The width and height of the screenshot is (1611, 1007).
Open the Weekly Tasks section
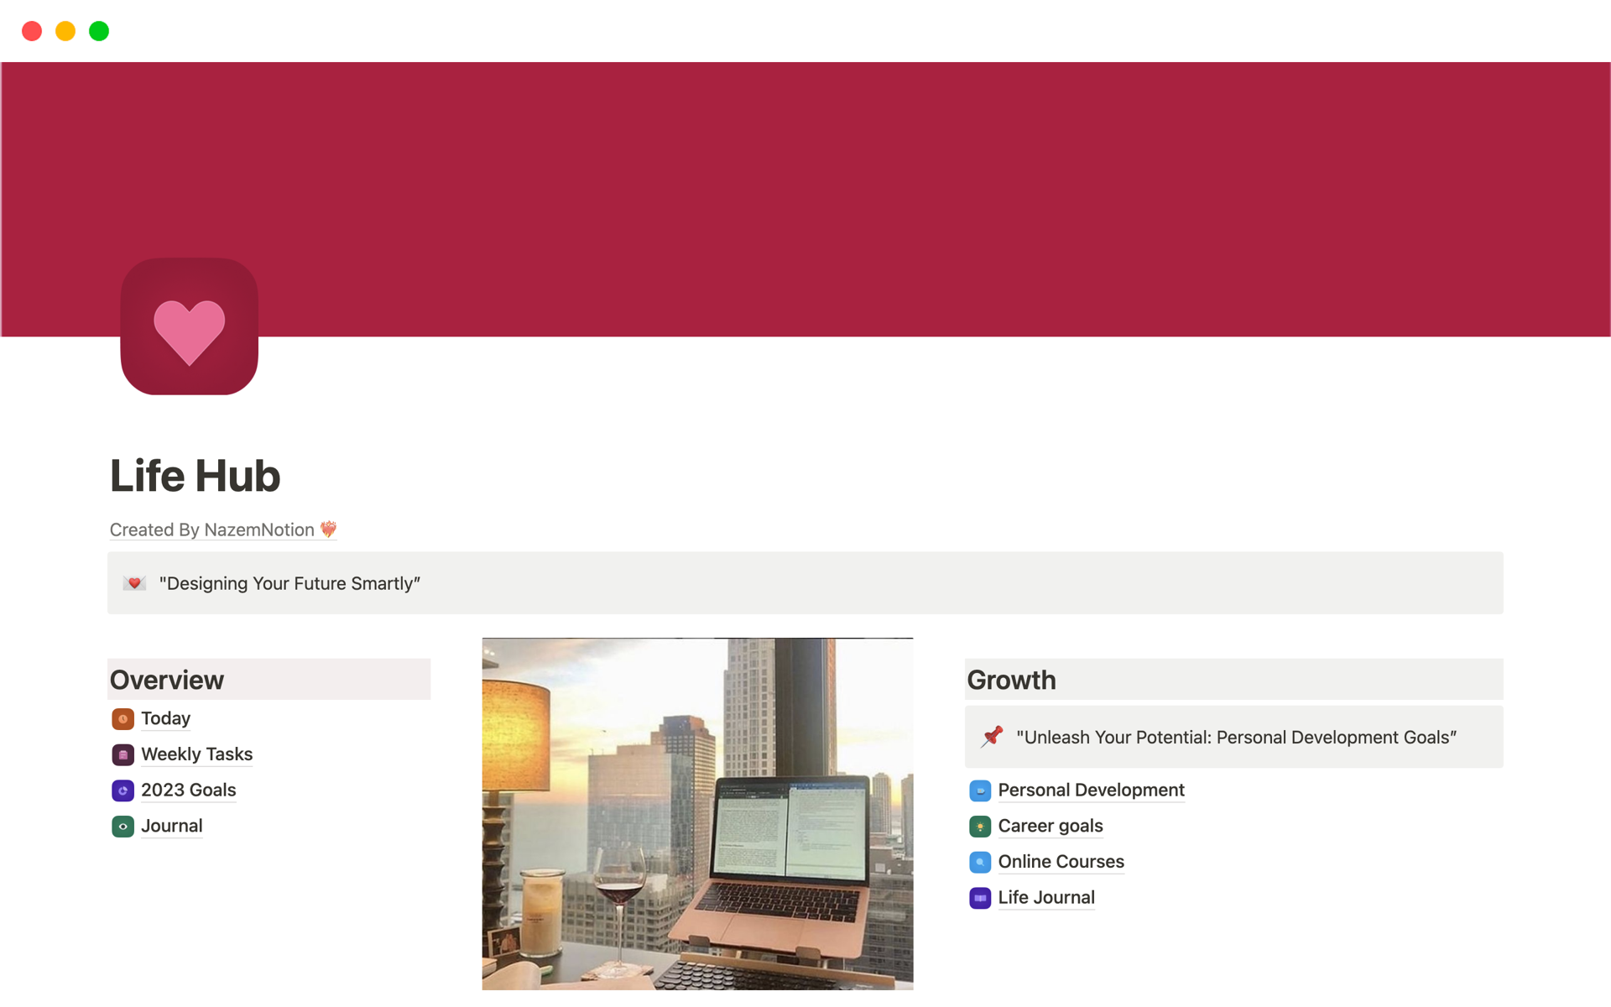pos(197,754)
